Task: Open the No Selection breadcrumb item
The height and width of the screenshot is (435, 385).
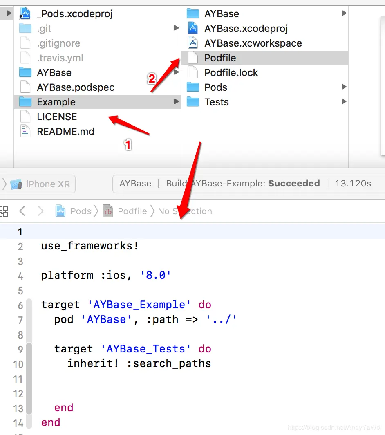Action: point(185,211)
